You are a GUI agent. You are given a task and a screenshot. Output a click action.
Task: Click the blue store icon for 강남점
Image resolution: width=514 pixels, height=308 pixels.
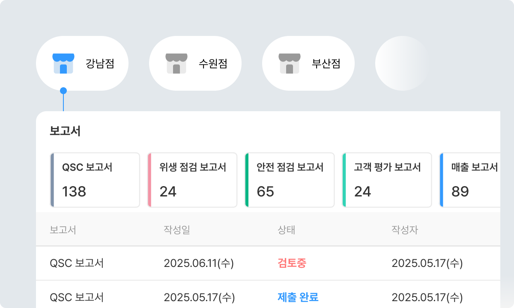[63, 64]
